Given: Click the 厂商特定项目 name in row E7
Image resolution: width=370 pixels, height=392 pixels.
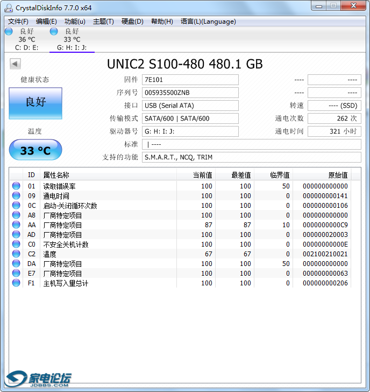Looking at the screenshot, I should coord(62,274).
